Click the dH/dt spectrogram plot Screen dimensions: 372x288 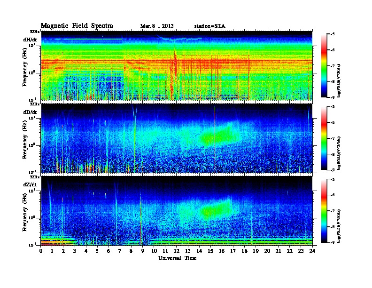(177, 65)
